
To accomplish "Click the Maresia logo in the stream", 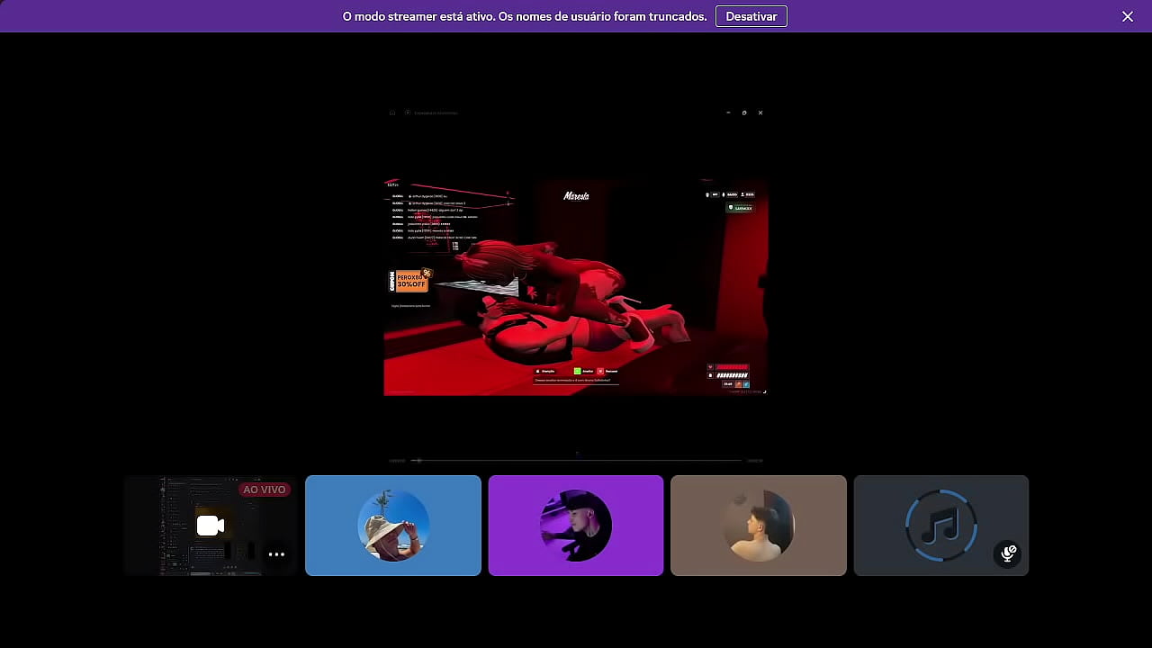I will (576, 195).
